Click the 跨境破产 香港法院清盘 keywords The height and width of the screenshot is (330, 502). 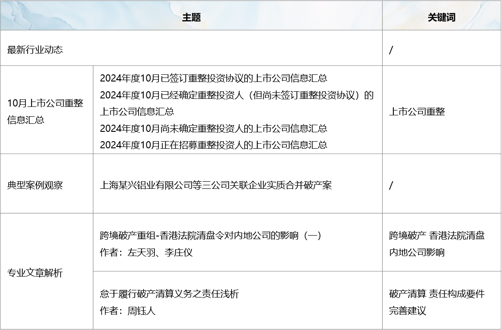(437, 236)
